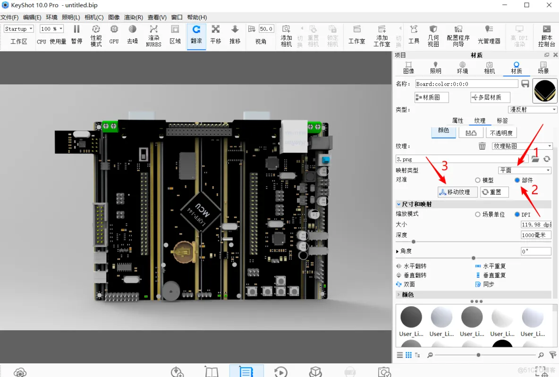The image size is (559, 377).
Task: Select the 平移 pan tool
Action: point(216,35)
